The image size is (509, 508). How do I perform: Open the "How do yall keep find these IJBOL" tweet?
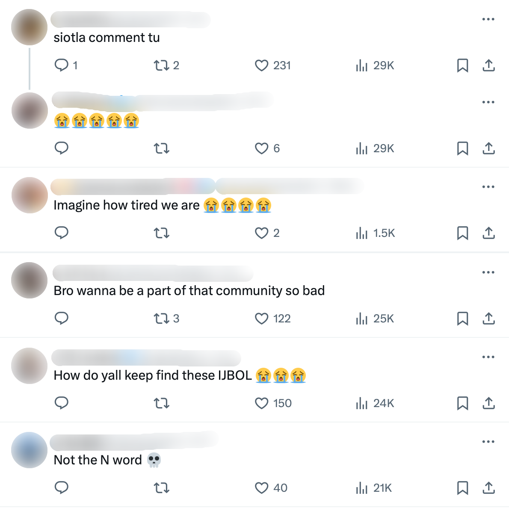click(180, 375)
